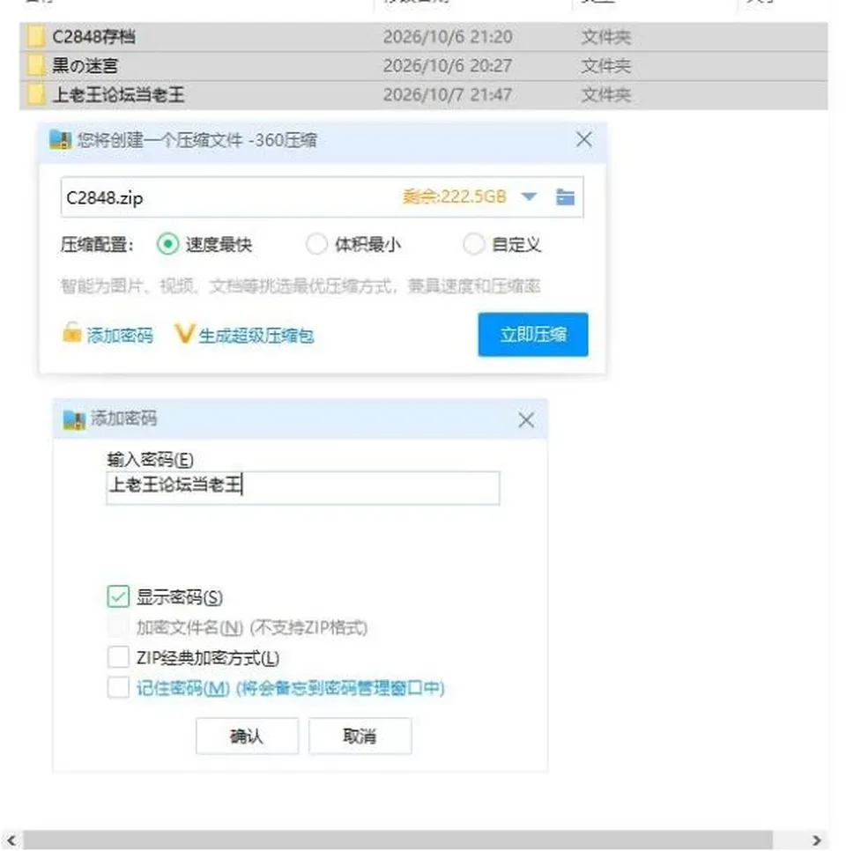Click the 生成超级压缩包 link
This screenshot has width=846, height=851.
256,336
